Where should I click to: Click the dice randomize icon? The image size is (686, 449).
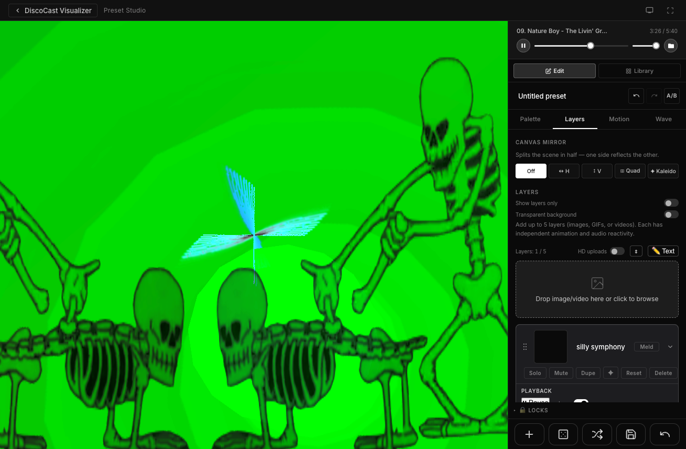pyautogui.click(x=563, y=434)
